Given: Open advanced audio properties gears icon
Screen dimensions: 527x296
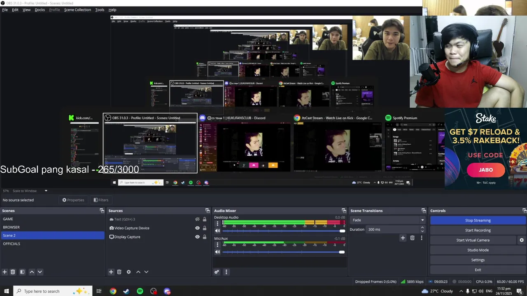Looking at the screenshot, I should 217,272.
